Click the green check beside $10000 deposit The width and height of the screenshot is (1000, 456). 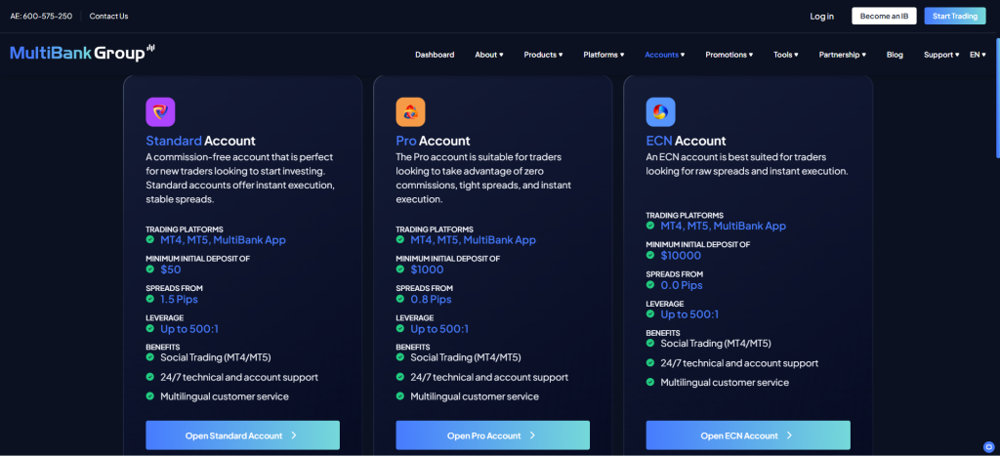649,255
